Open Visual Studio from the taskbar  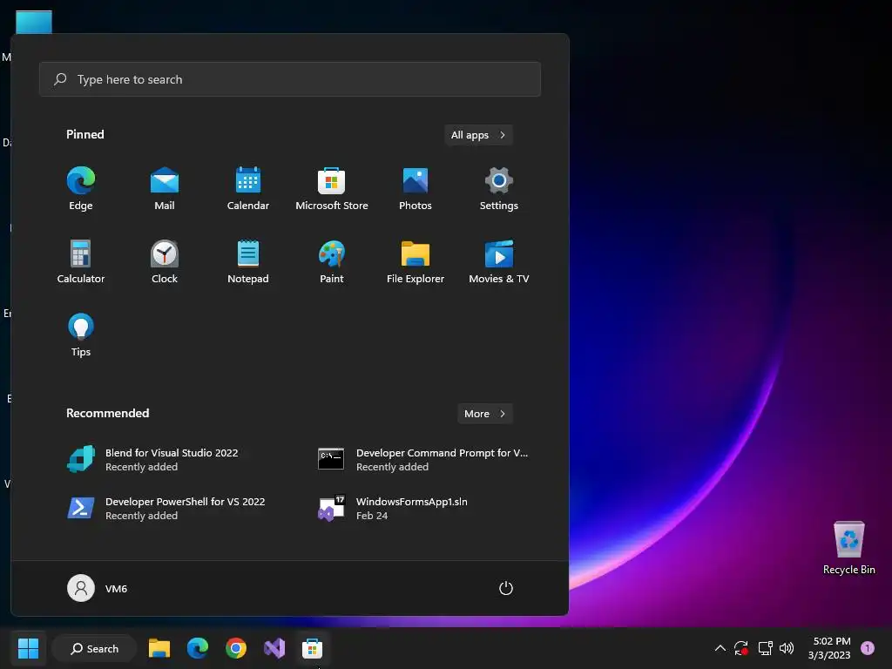[x=274, y=648]
